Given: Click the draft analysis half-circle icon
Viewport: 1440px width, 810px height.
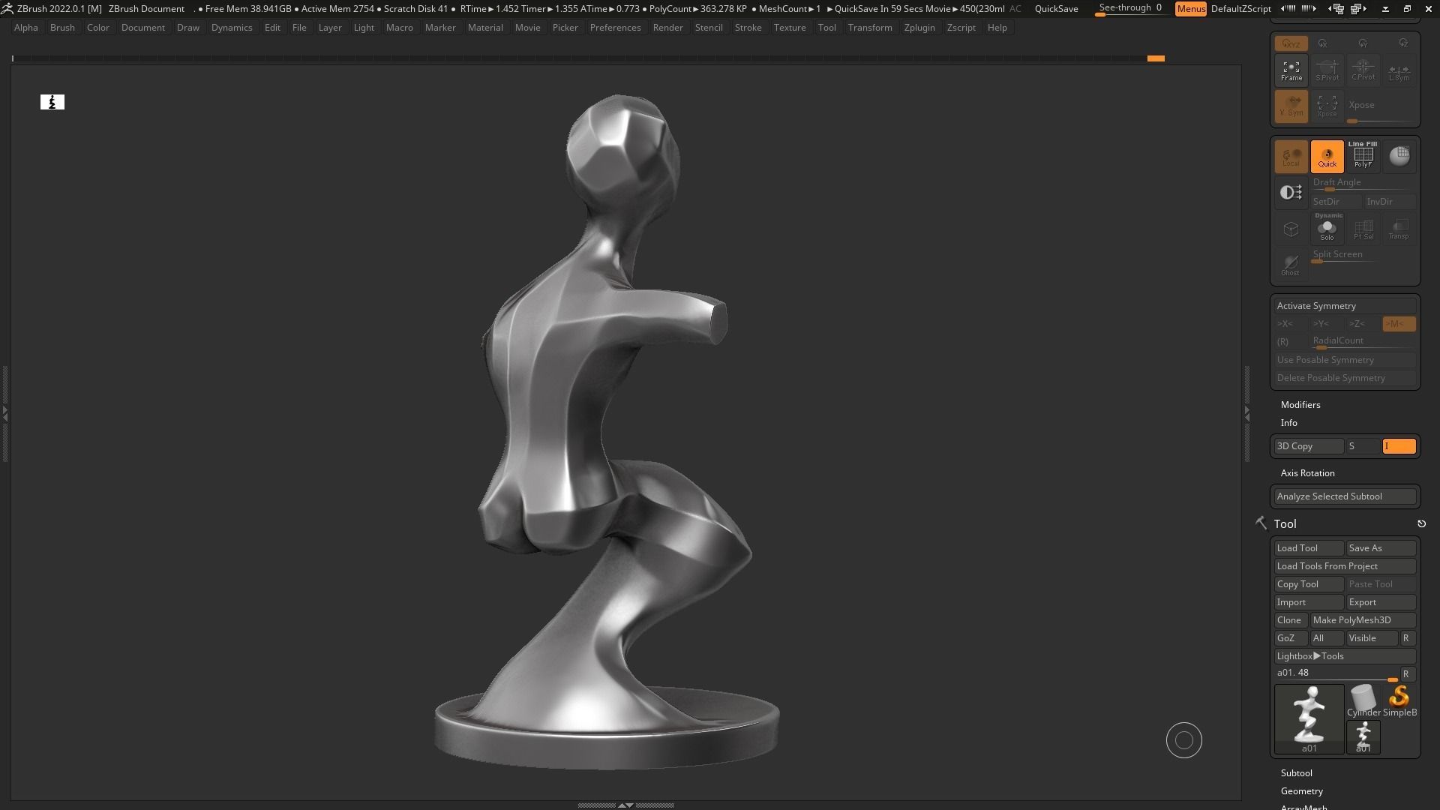Looking at the screenshot, I should 1291,192.
